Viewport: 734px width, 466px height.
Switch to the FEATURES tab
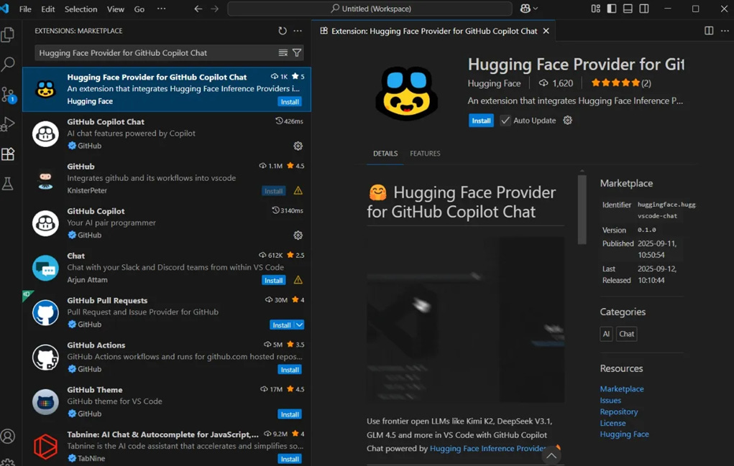(x=425, y=154)
